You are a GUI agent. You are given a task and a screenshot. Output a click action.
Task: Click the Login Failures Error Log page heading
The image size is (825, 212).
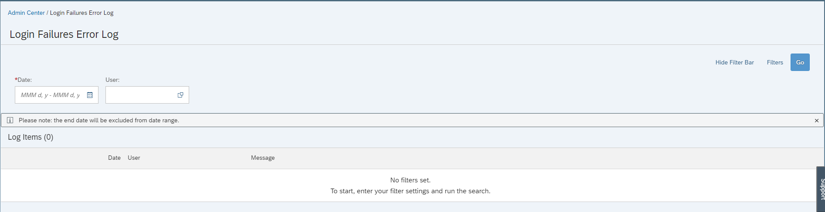point(64,34)
